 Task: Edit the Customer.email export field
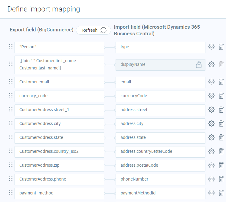tap(59, 82)
